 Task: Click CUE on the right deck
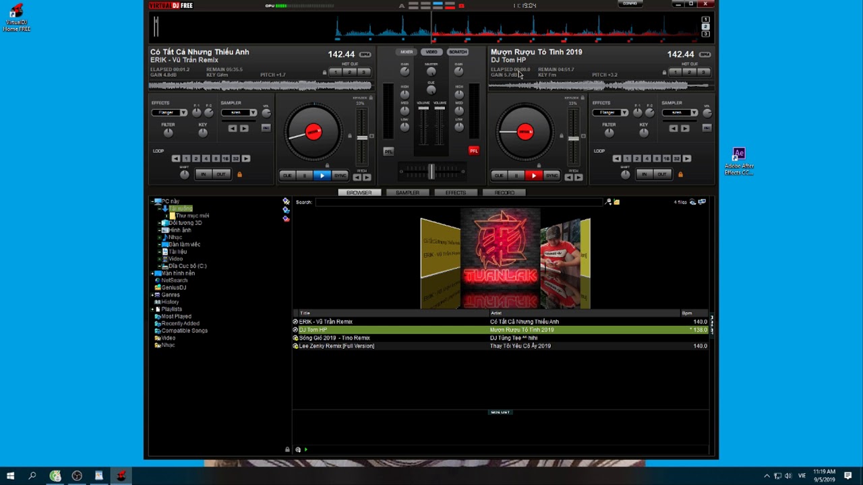499,175
